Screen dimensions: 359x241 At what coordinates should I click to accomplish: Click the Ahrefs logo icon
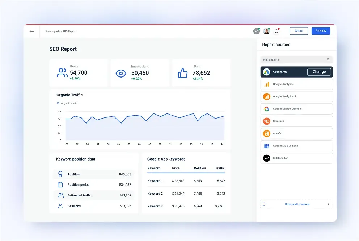[266, 133]
